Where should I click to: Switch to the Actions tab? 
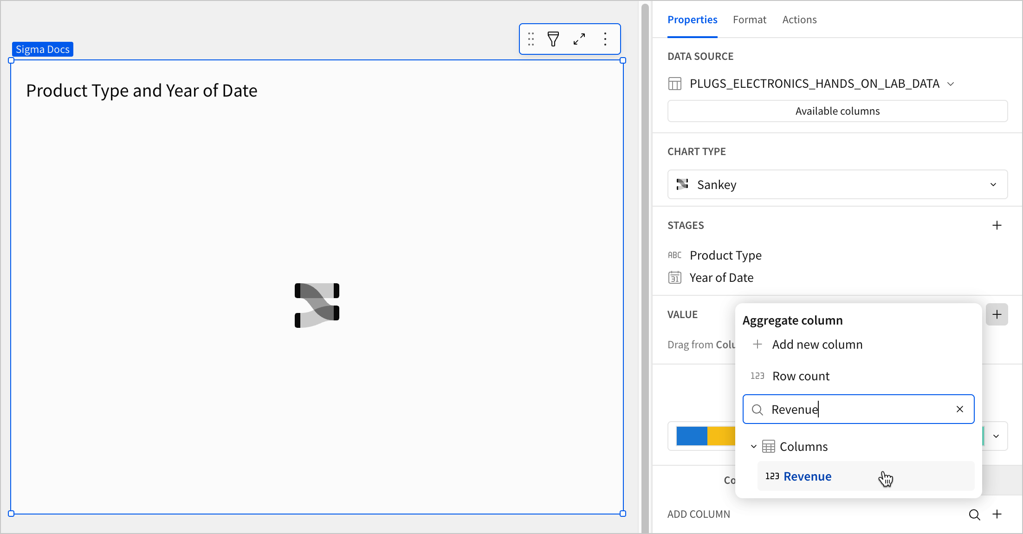point(799,20)
